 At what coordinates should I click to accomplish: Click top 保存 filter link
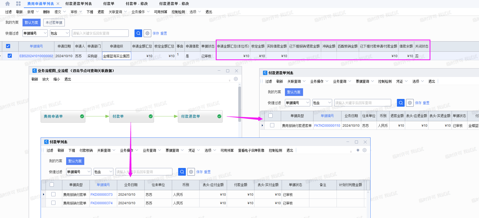tap(156, 33)
